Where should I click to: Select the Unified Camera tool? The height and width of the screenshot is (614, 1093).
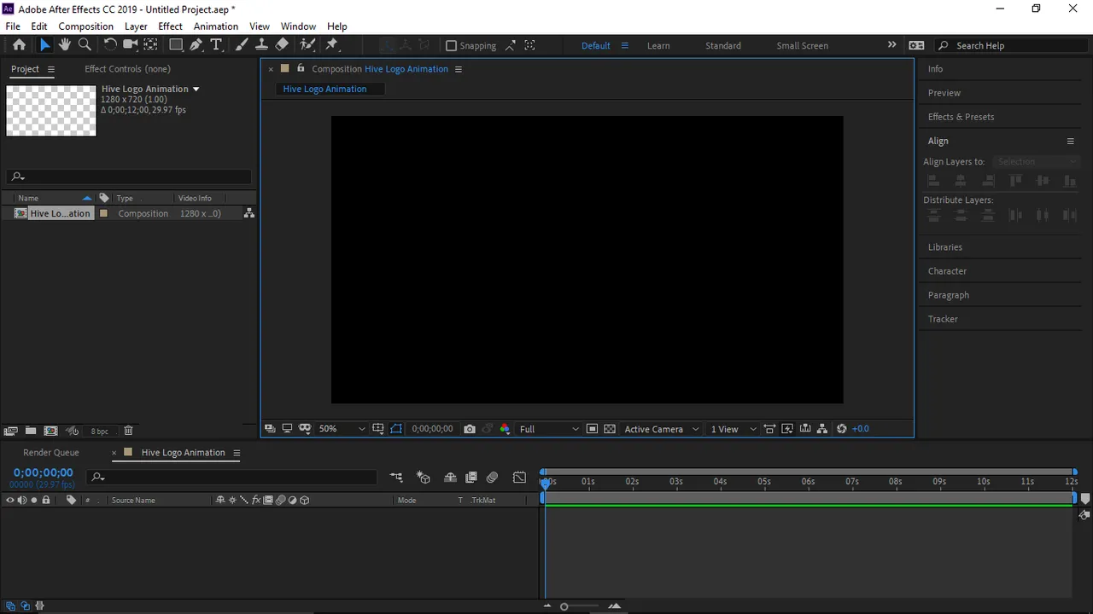click(130, 45)
